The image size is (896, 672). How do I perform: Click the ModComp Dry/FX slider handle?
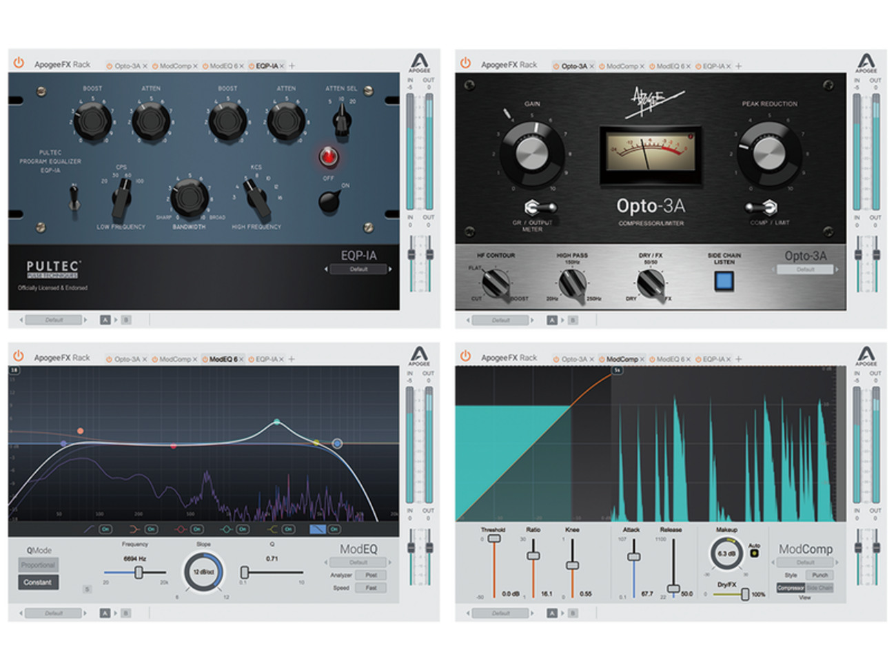745,594
